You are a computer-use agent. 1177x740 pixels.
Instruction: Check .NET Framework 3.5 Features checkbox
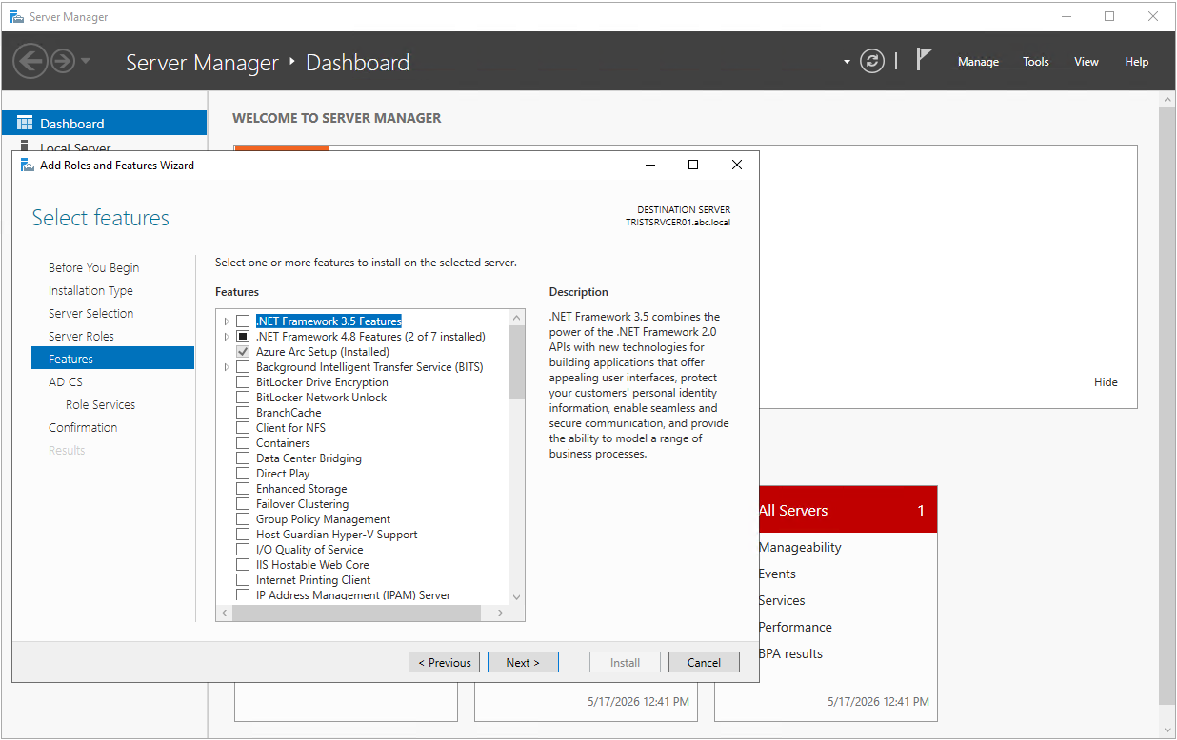243,321
